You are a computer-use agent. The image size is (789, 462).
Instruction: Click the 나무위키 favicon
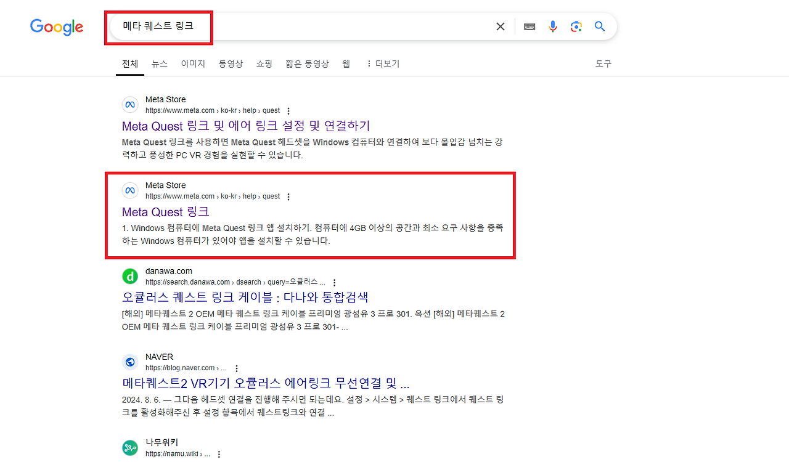click(x=130, y=448)
